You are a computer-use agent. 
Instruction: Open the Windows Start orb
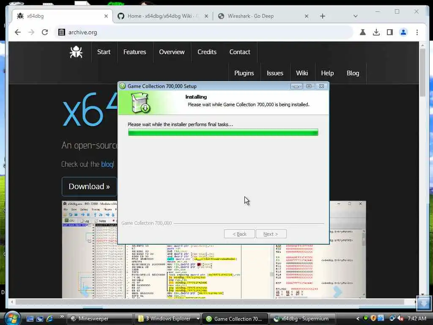click(12, 318)
